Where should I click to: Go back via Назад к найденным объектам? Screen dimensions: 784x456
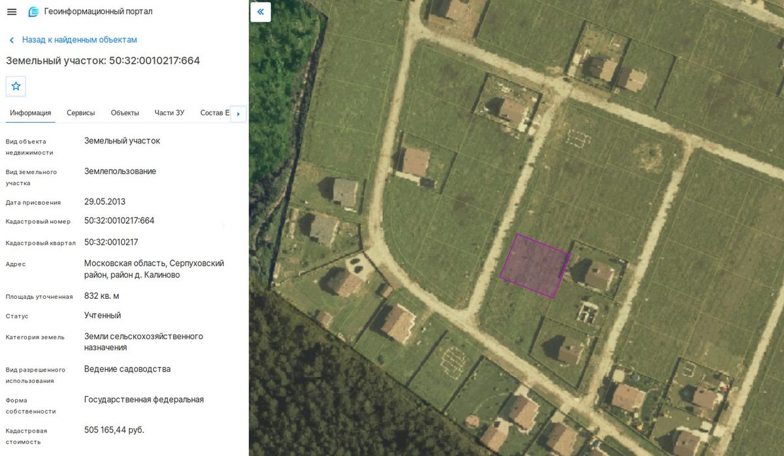80,40
